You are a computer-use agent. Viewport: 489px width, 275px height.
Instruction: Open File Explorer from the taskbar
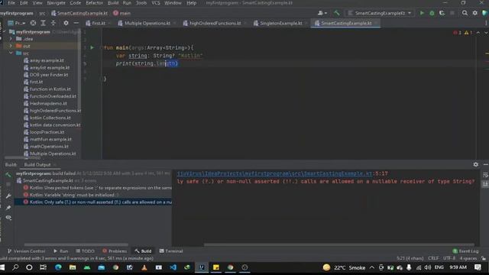(73, 267)
